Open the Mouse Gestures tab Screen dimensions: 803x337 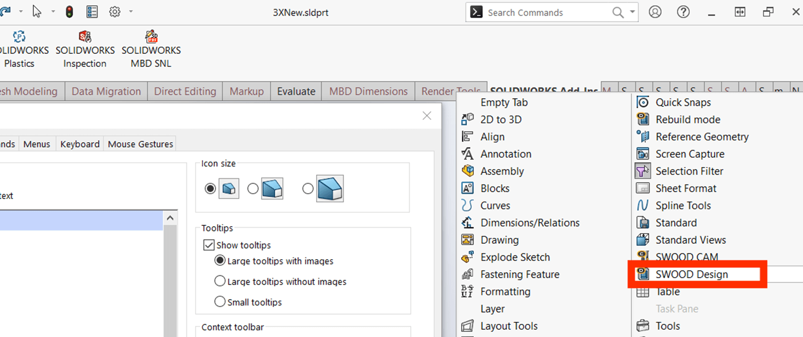tap(140, 144)
